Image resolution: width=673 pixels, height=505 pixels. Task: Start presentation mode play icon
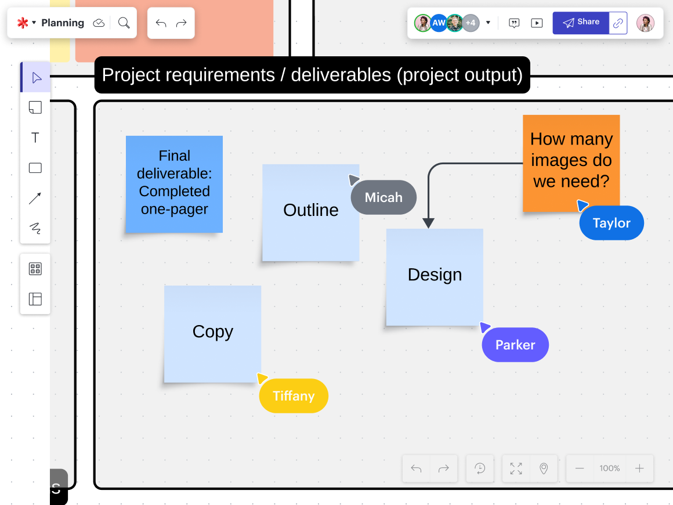pos(537,23)
